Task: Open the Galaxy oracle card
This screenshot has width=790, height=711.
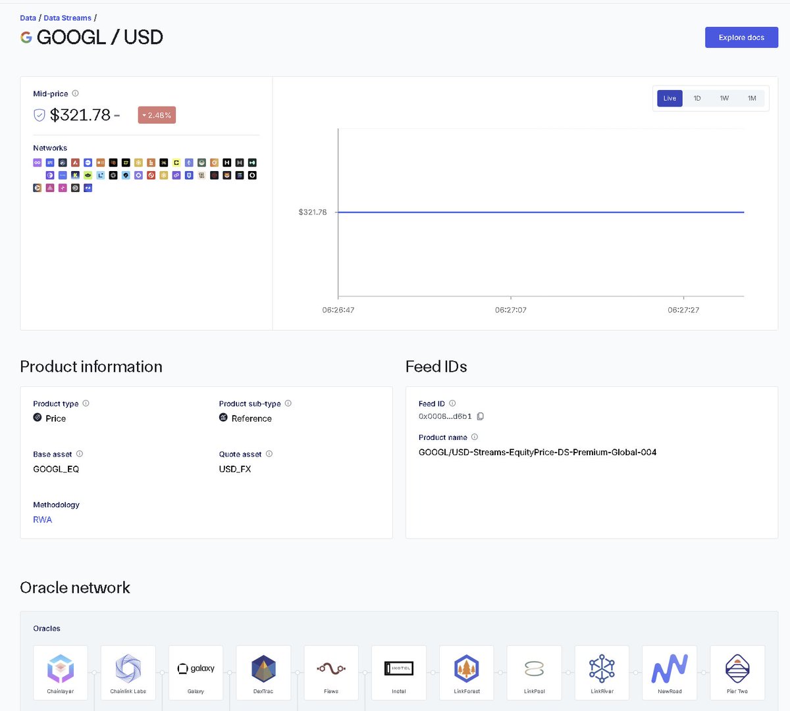Action: point(196,672)
